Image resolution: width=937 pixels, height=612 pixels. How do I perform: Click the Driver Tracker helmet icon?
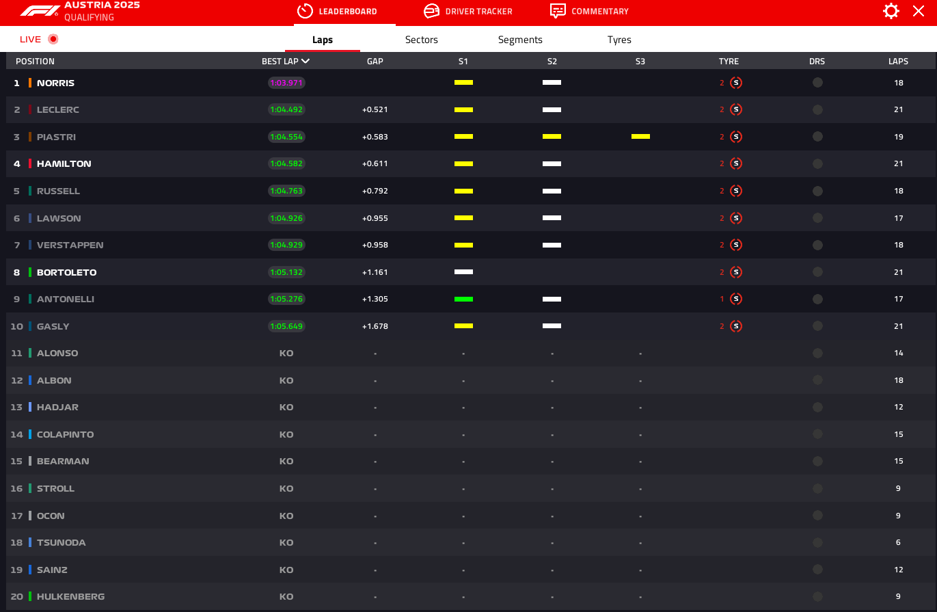[431, 11]
